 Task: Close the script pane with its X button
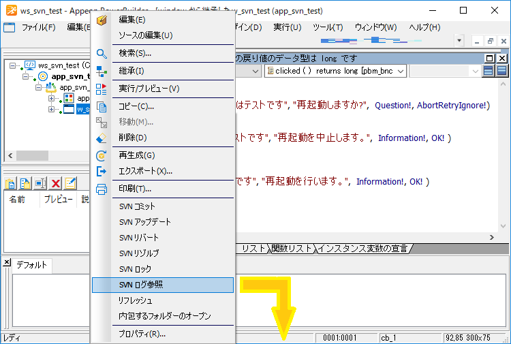tap(502, 59)
